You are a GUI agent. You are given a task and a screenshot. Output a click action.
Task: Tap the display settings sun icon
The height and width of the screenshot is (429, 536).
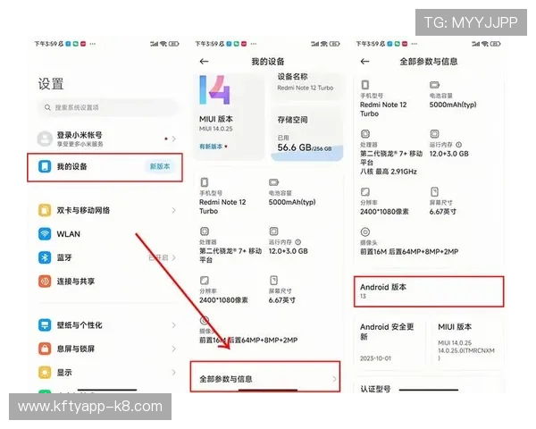[x=45, y=372]
